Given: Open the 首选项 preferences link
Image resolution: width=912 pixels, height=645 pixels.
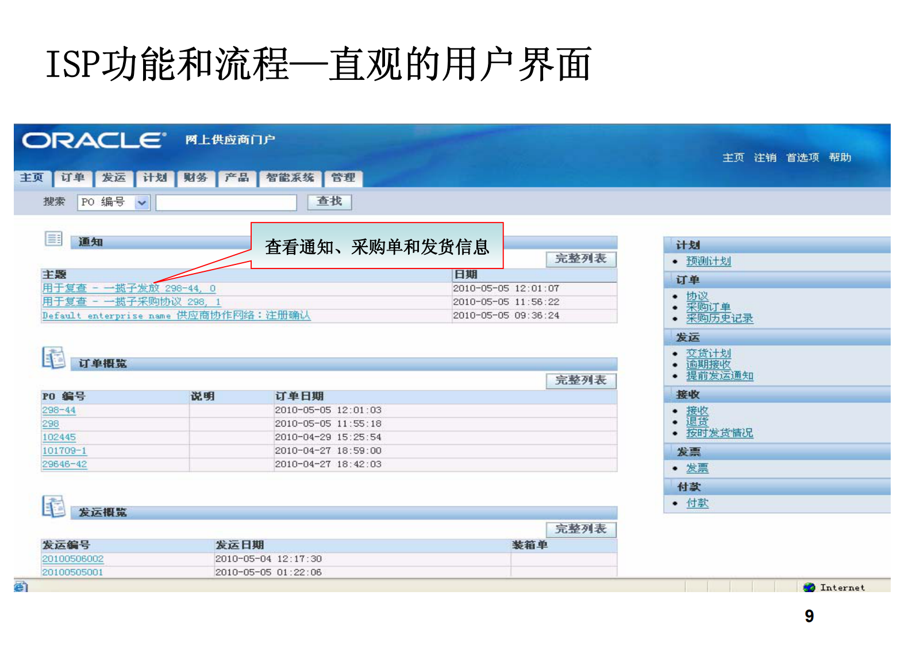Looking at the screenshot, I should coord(802,158).
